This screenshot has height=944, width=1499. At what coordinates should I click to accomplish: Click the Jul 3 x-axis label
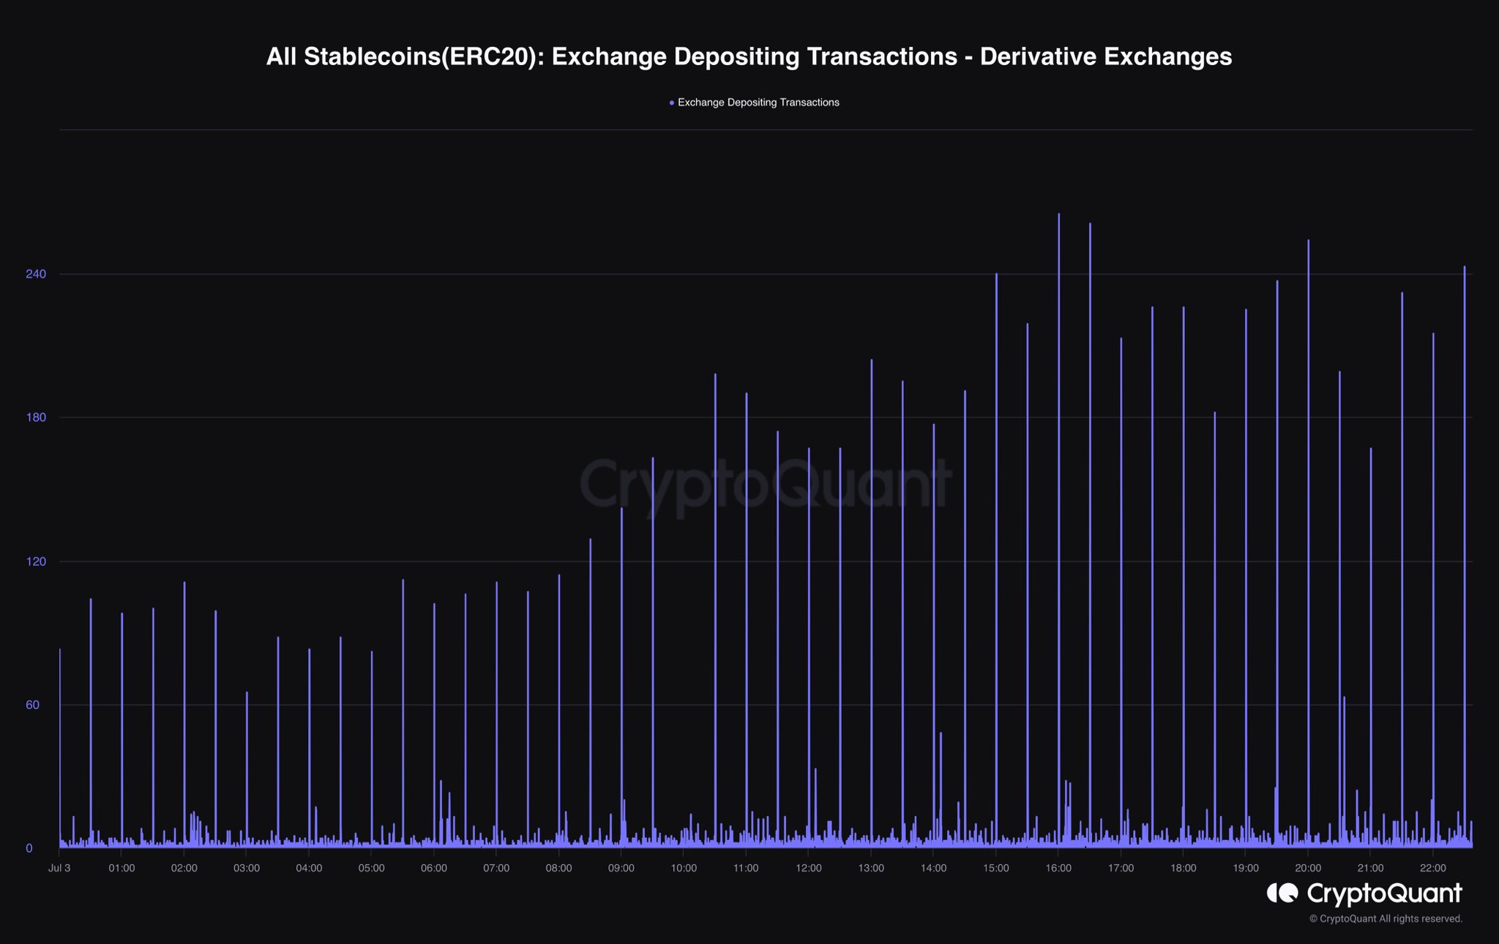point(59,869)
